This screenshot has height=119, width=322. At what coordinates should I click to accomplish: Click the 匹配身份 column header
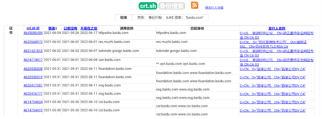(197, 28)
